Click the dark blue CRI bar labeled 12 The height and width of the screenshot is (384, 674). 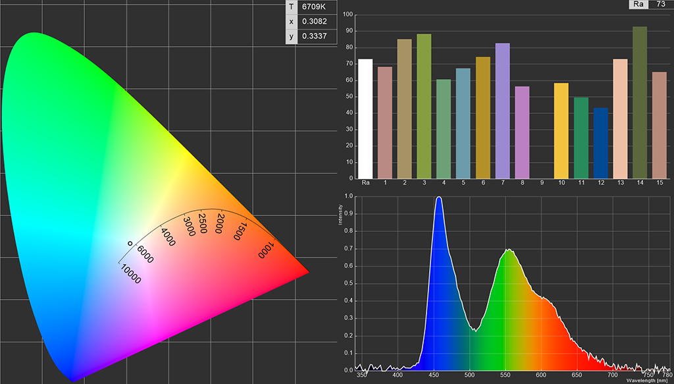(601, 143)
